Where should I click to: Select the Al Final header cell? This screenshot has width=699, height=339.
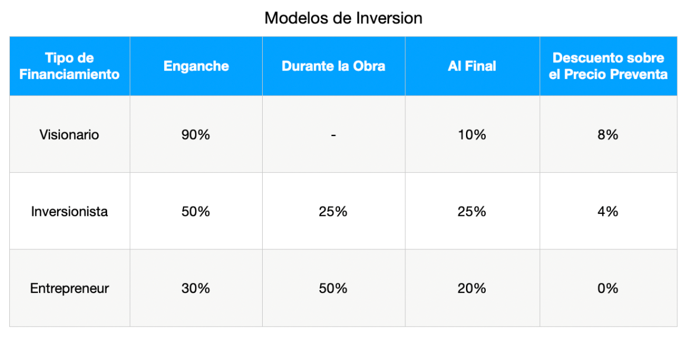[x=472, y=66]
